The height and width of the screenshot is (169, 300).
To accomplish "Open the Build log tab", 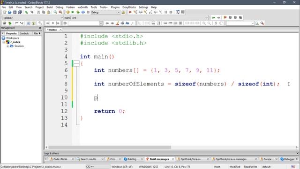I will point(132,159).
